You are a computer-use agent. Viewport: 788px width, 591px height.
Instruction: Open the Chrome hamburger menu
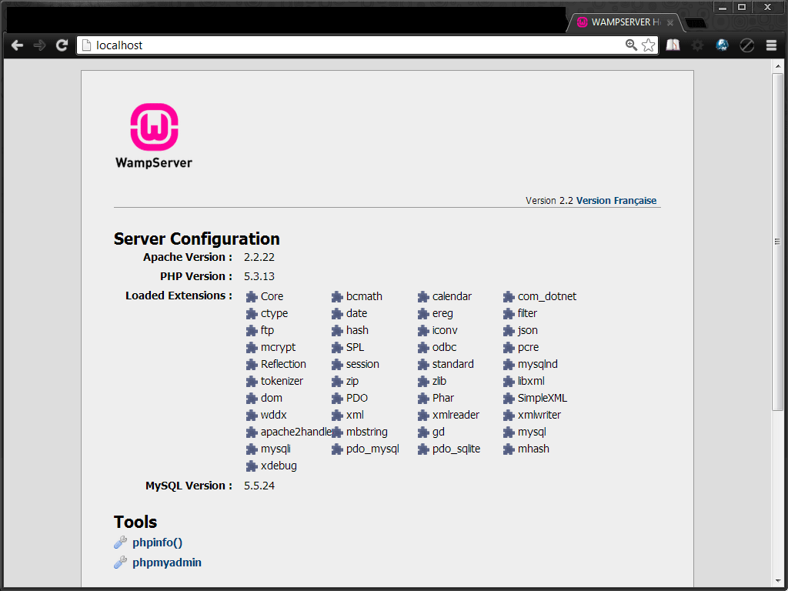tap(771, 45)
